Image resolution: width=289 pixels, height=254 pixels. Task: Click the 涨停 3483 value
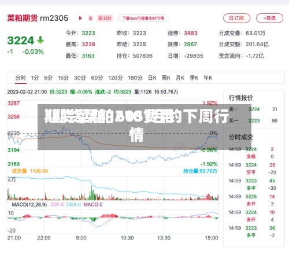[191, 33]
